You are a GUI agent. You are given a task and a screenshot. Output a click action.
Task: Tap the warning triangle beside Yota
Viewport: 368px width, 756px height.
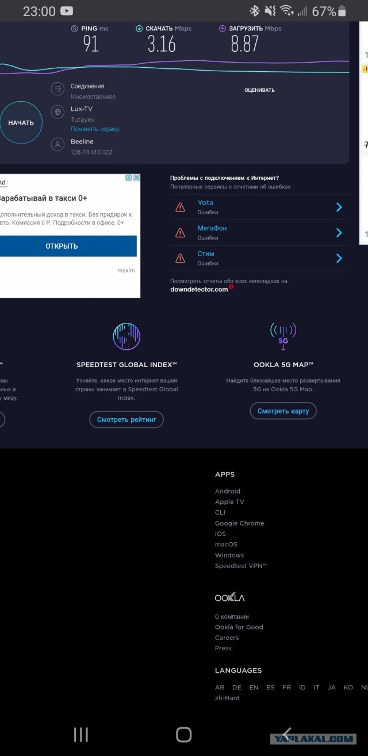click(181, 207)
